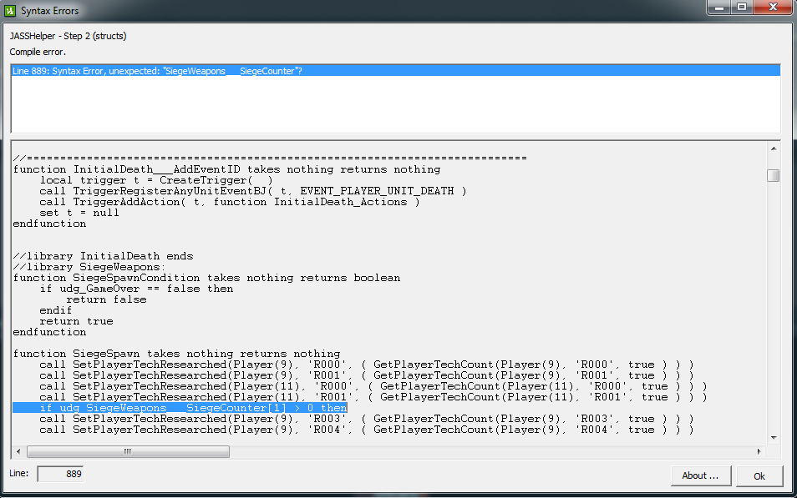Click the Line number field showing 889
This screenshot has height=498, width=797.
tap(60, 474)
